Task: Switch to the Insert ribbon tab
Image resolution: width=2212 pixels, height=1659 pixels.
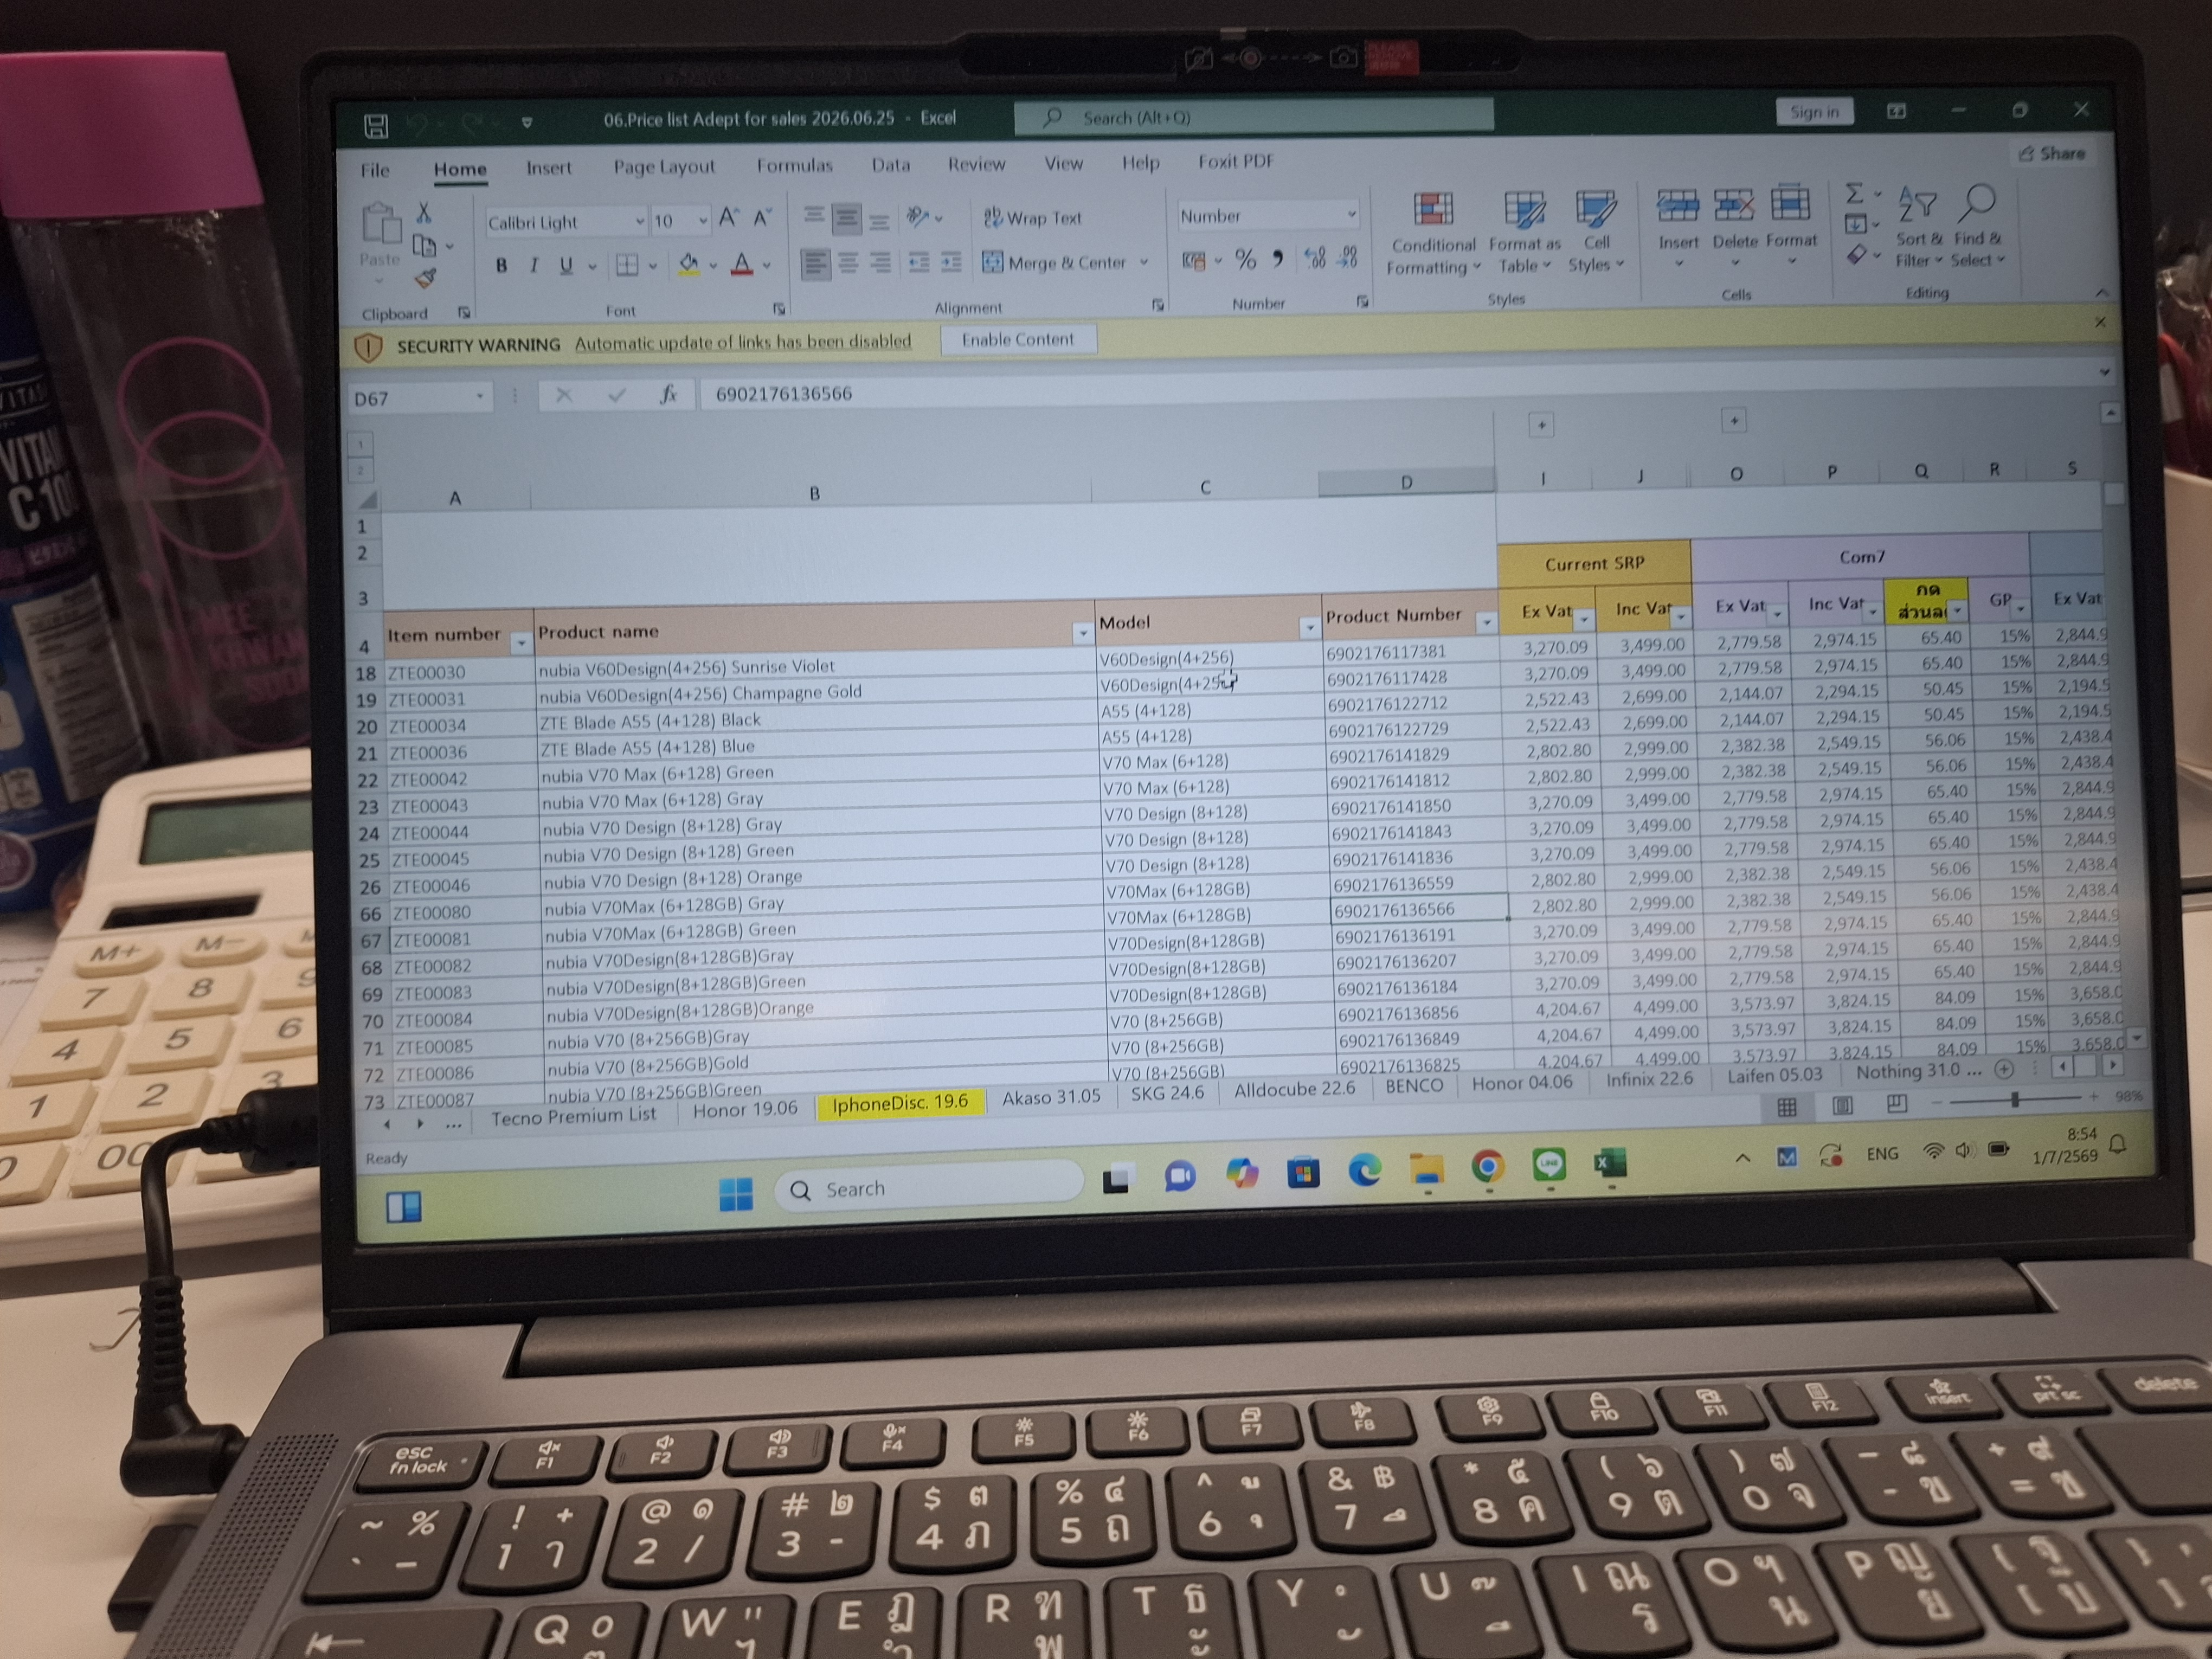Action: 549,168
